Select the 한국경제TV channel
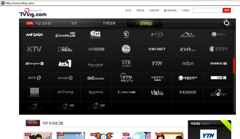Viewport: 240px width, 139px height. pyautogui.click(x=218, y=63)
